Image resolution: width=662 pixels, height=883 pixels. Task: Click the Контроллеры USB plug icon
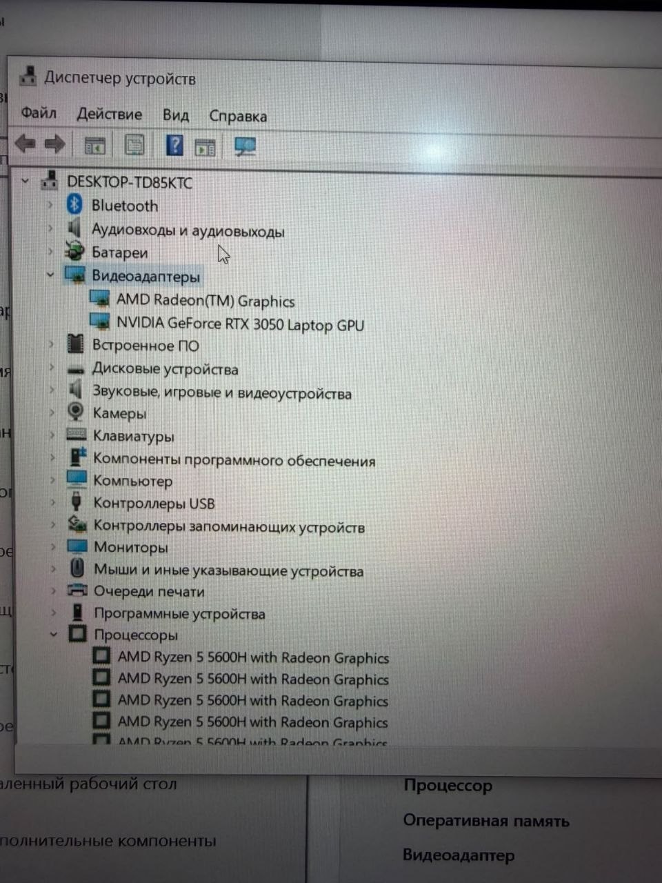[x=77, y=502]
